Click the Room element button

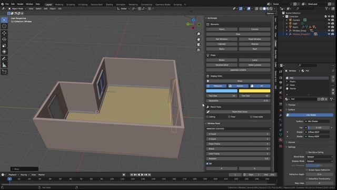click(222, 29)
